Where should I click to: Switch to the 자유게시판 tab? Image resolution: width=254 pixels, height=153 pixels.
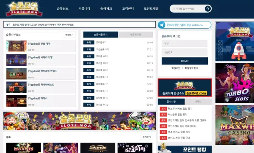click(x=135, y=35)
